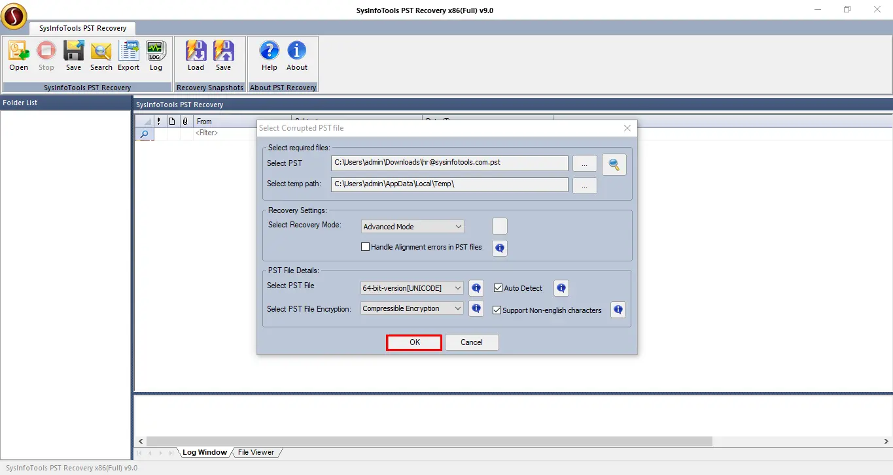Image resolution: width=893 pixels, height=475 pixels.
Task: Open the Search tool in the toolbar
Action: [101, 56]
